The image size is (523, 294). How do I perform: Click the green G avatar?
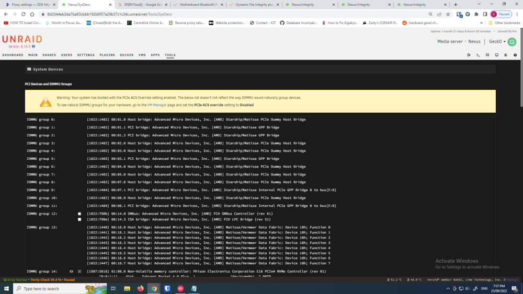[512, 42]
